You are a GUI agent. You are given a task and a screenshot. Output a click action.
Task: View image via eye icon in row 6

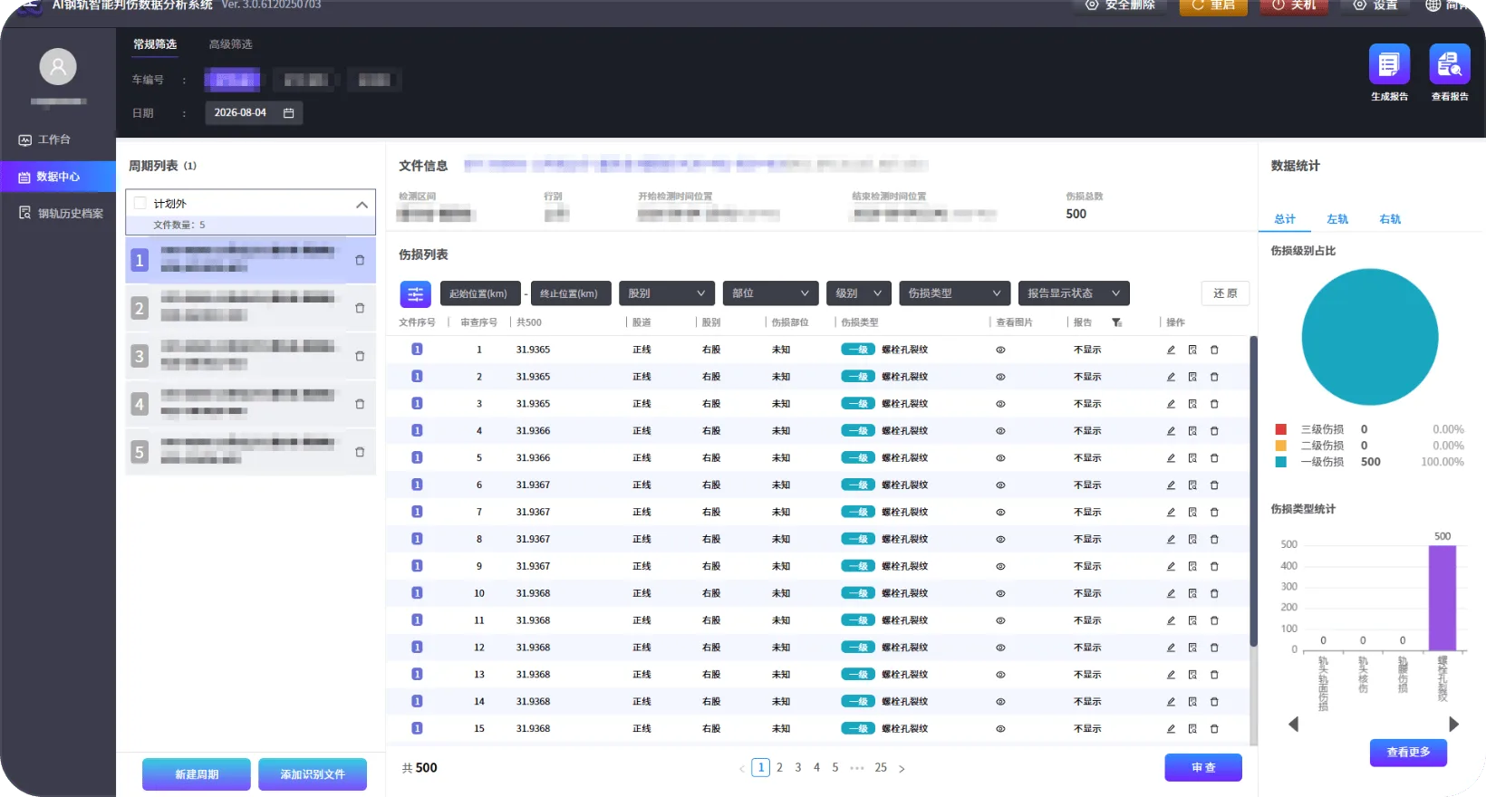click(1000, 485)
